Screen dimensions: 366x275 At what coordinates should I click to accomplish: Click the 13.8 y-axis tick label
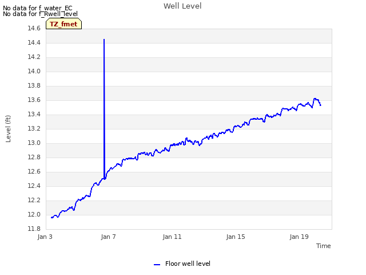click(34, 85)
